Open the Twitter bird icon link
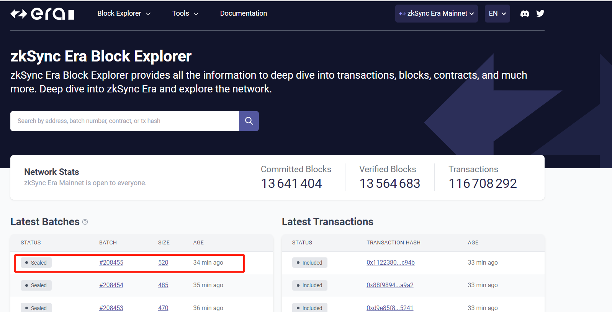Screen dimensions: 612x312 point(540,14)
